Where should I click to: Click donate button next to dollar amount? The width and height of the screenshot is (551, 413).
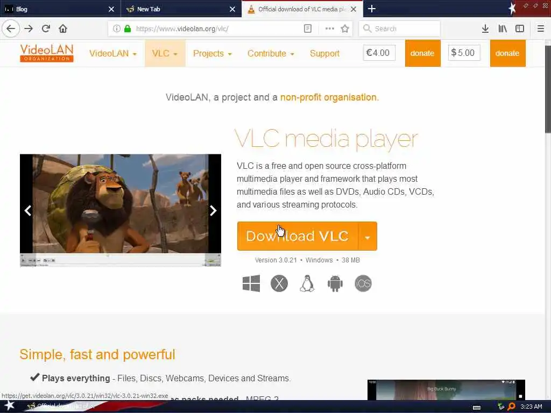(x=507, y=53)
